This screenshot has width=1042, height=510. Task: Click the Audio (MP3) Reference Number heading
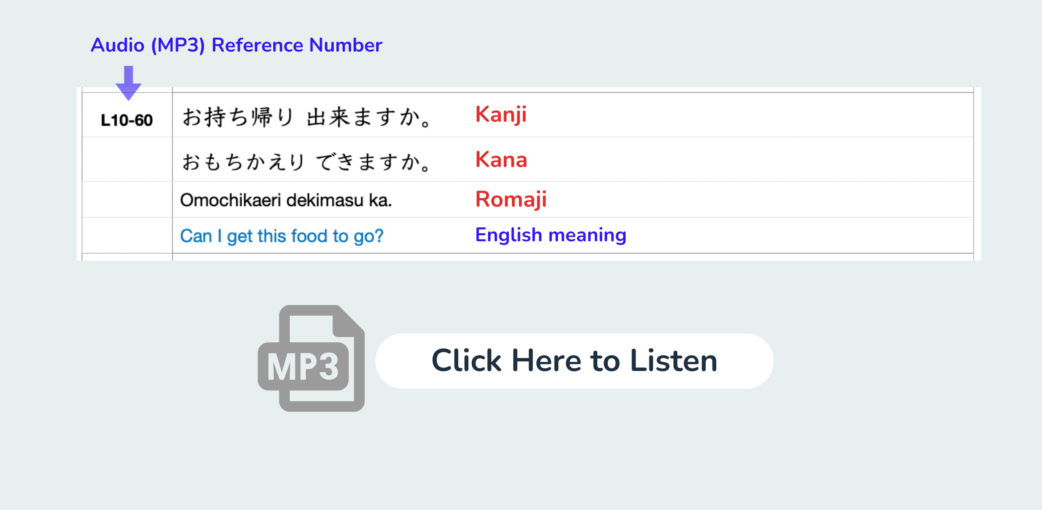click(236, 45)
